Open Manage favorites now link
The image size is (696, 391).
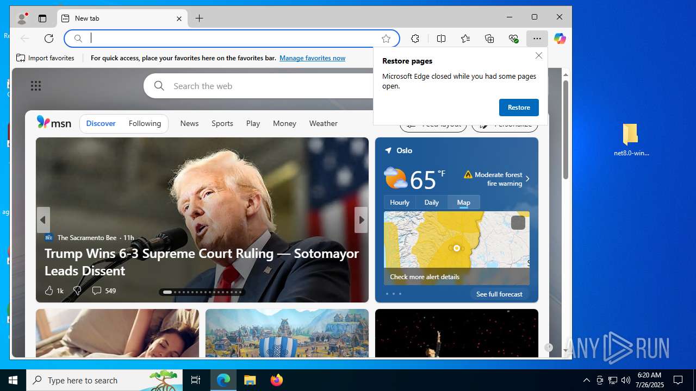point(312,58)
